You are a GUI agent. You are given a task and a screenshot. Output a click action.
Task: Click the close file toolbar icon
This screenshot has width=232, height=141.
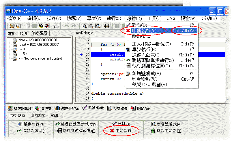click(x=48, y=26)
